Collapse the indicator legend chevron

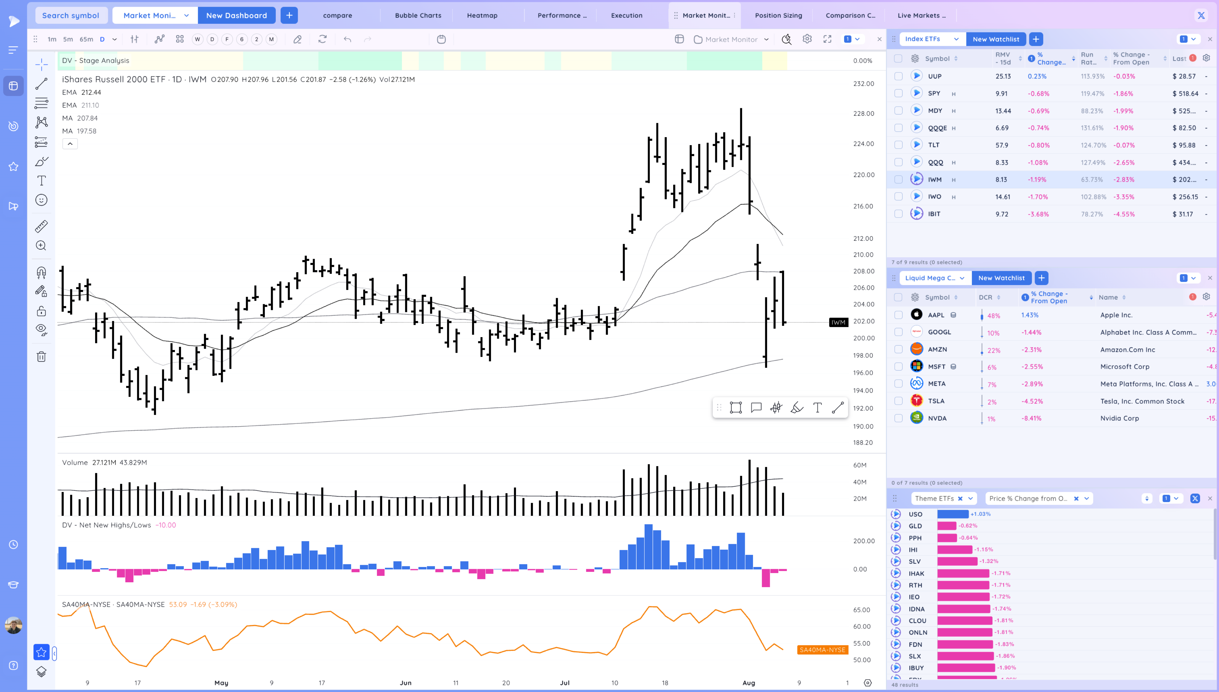70,144
